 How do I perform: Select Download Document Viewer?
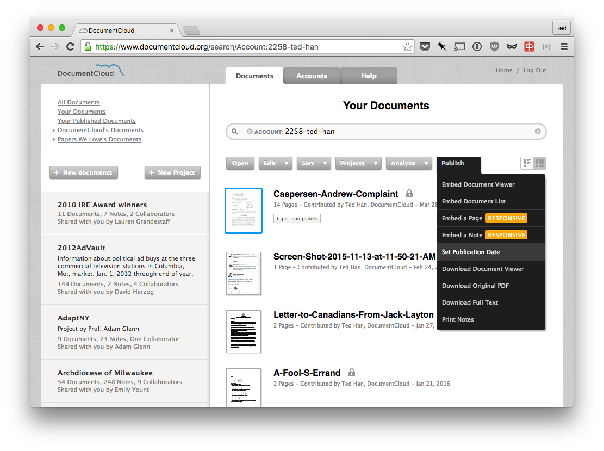(491, 269)
